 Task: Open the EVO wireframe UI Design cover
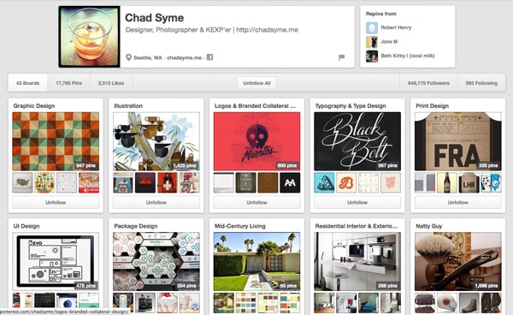coord(56,262)
